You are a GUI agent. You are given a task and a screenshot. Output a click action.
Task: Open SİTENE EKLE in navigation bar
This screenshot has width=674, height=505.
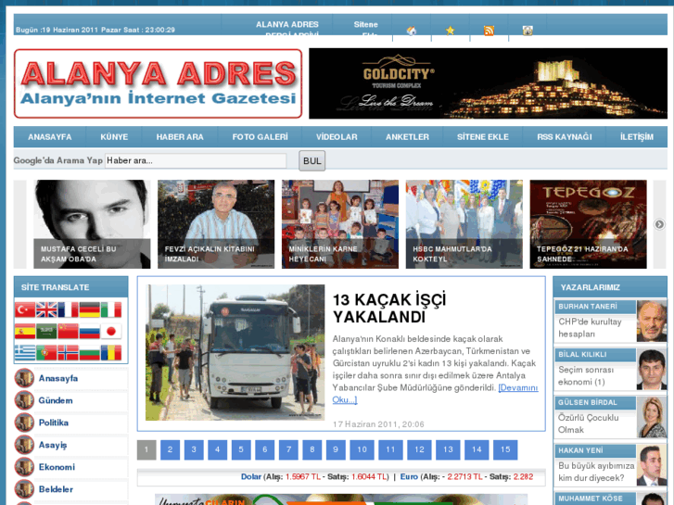[x=483, y=137]
